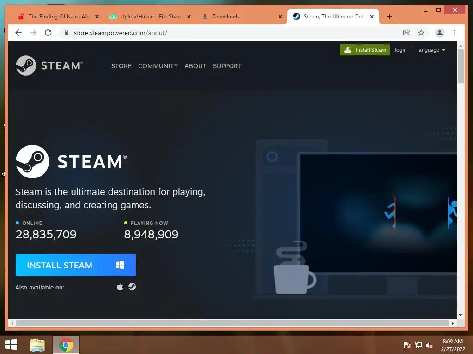Click the vertical scrollbar thumb

[461, 66]
